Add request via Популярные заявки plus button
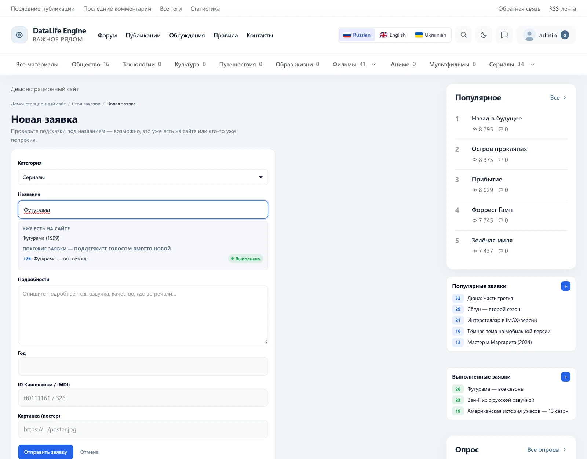This screenshot has width=587, height=459. [566, 286]
